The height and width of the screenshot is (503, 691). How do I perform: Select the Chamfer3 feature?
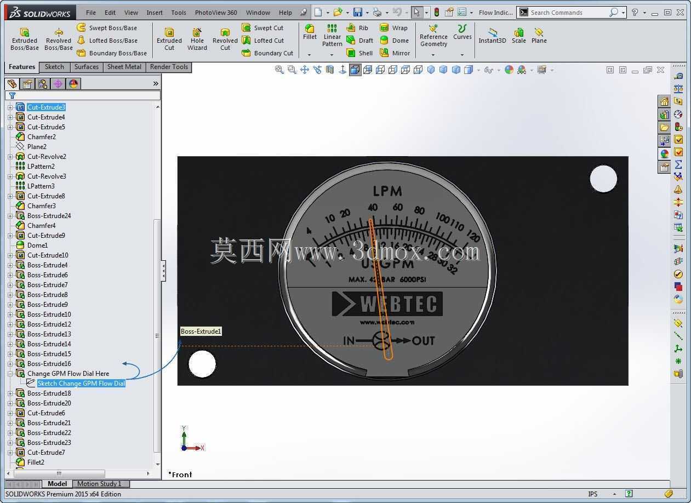tap(41, 206)
